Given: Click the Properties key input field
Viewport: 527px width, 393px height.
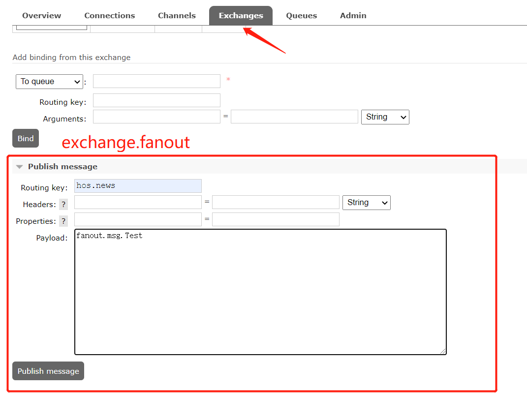Looking at the screenshot, I should [138, 219].
